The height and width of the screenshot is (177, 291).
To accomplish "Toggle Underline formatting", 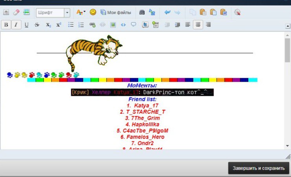I will 26,25.
